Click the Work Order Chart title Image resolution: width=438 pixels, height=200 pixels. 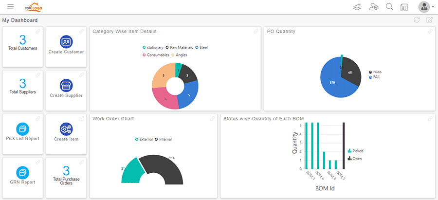tap(113, 118)
